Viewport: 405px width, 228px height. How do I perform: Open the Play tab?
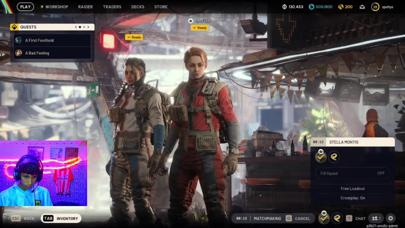tap(25, 7)
